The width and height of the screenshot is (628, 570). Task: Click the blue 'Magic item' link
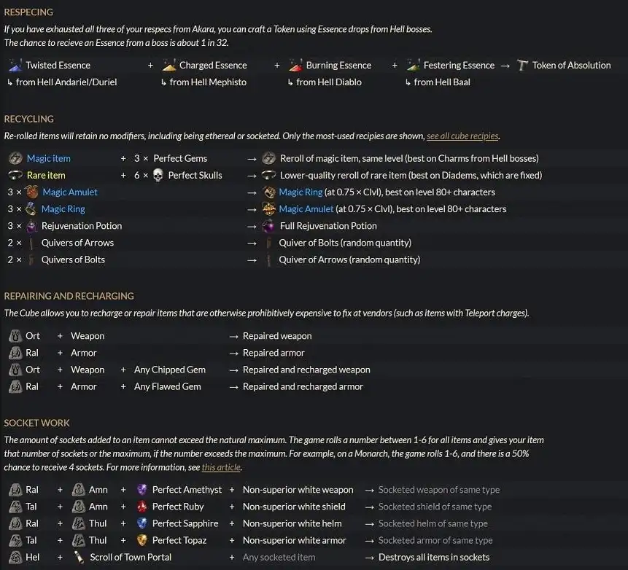pos(48,158)
